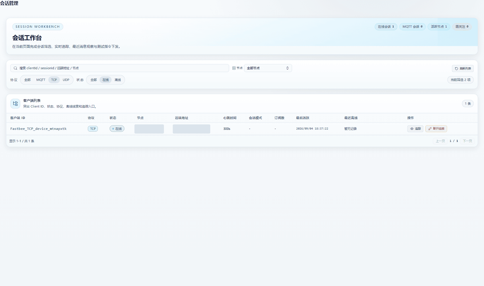Click the 追踪 button for Fastbee_TCP_device
484x286 pixels.
(415, 129)
